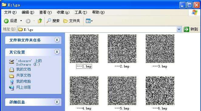Open the 我的文档 link
Screen dimensions: 201x111
(23, 69)
